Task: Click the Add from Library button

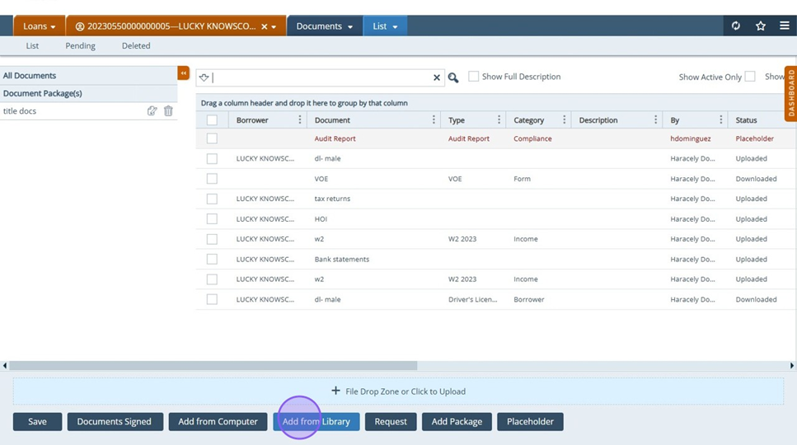Action: click(316, 422)
